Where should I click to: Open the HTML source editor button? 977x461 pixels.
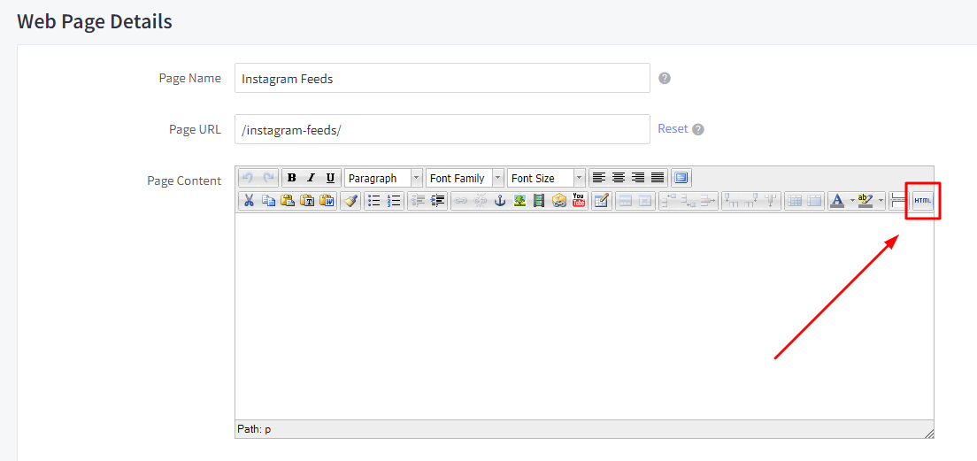pyautogui.click(x=923, y=201)
